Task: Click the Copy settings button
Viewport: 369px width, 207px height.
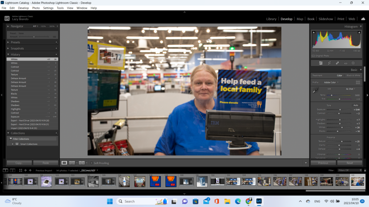Action: (x=19, y=163)
